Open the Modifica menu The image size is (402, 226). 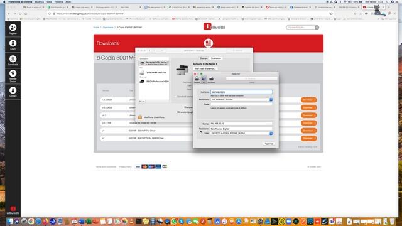tap(39, 1)
